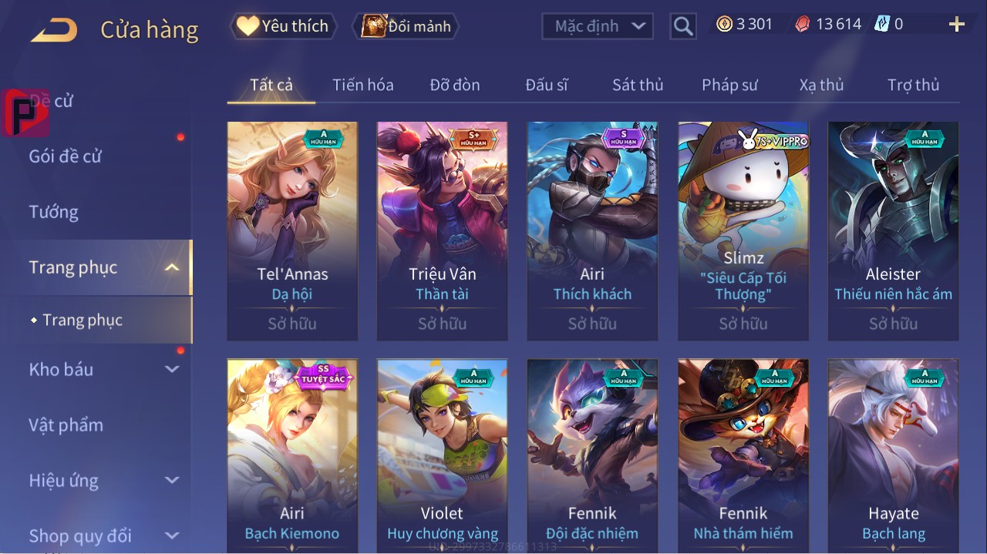Click the red P overlay icon
987x554 pixels.
pos(25,112)
